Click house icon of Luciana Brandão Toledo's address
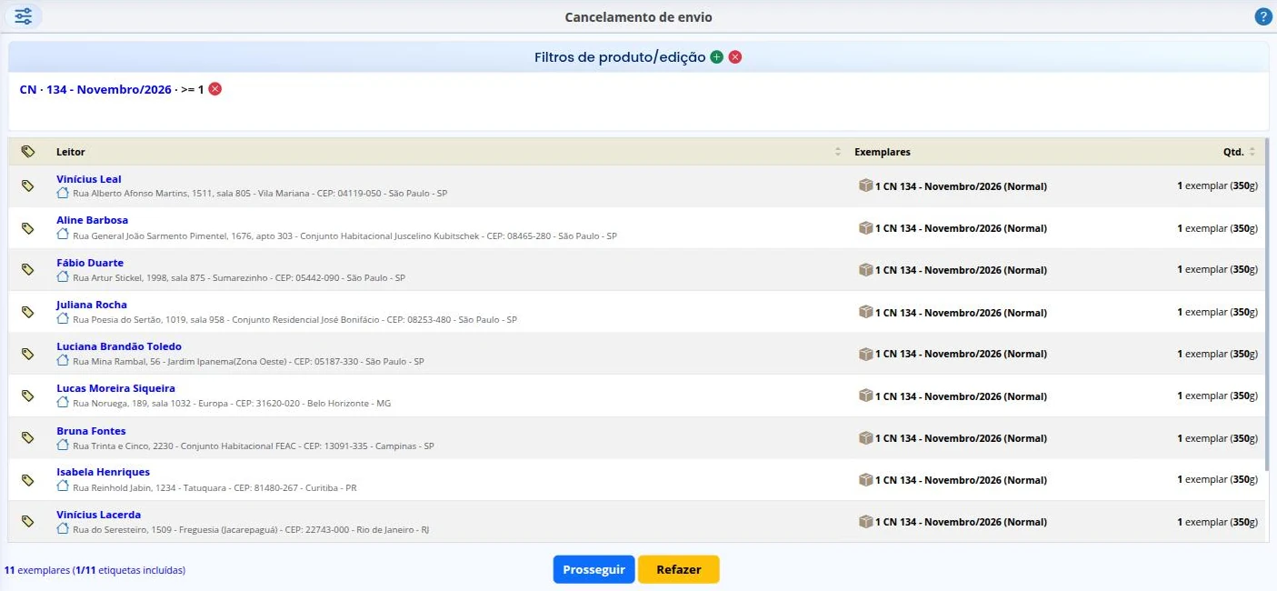The height and width of the screenshot is (591, 1277). tap(63, 360)
